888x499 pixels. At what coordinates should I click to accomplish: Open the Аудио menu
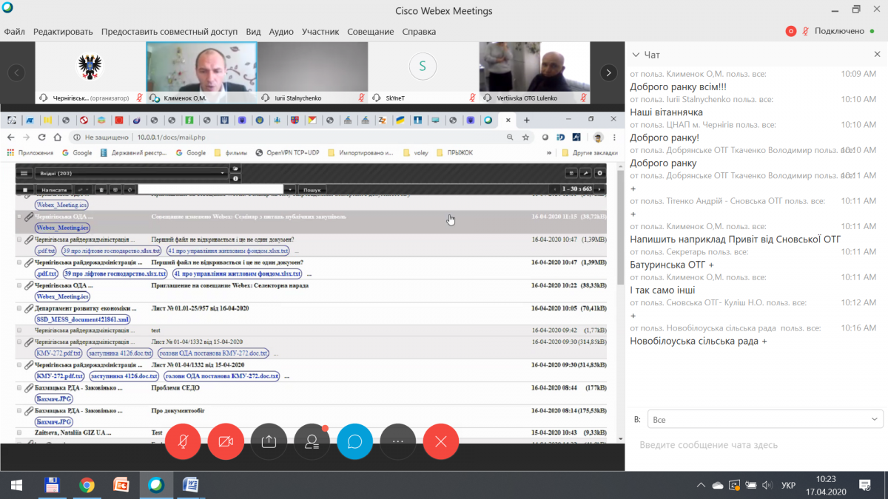click(x=281, y=32)
